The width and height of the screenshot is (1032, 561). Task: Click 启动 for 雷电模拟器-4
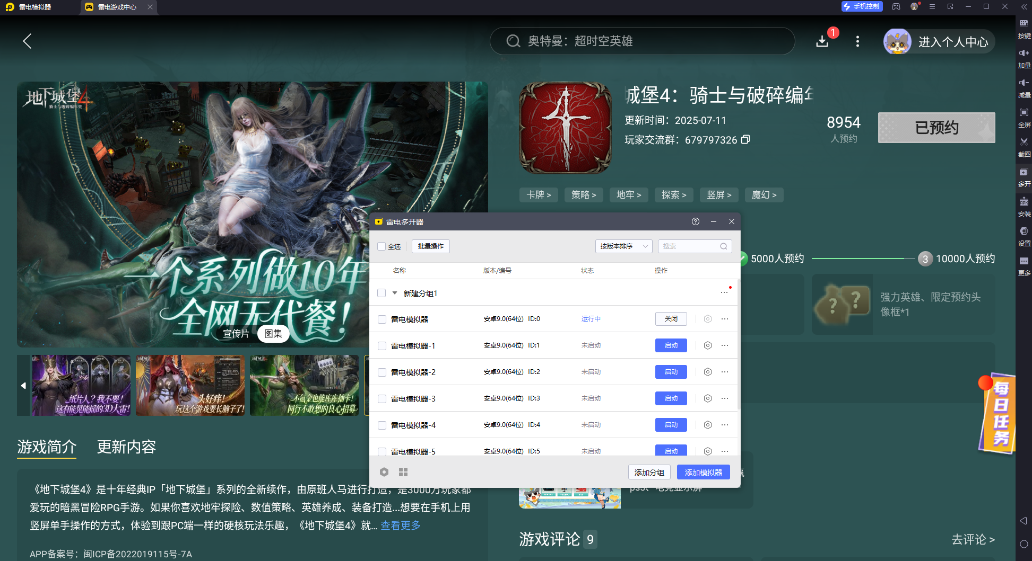pyautogui.click(x=671, y=425)
